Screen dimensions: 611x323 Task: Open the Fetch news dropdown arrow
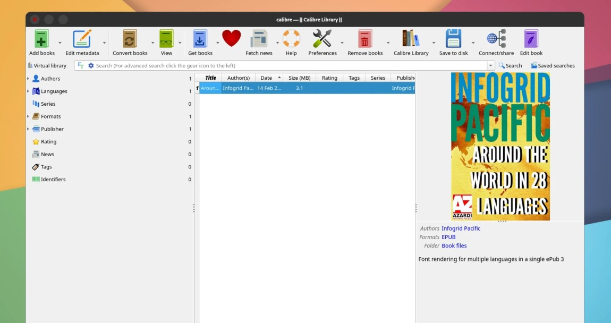[277, 43]
